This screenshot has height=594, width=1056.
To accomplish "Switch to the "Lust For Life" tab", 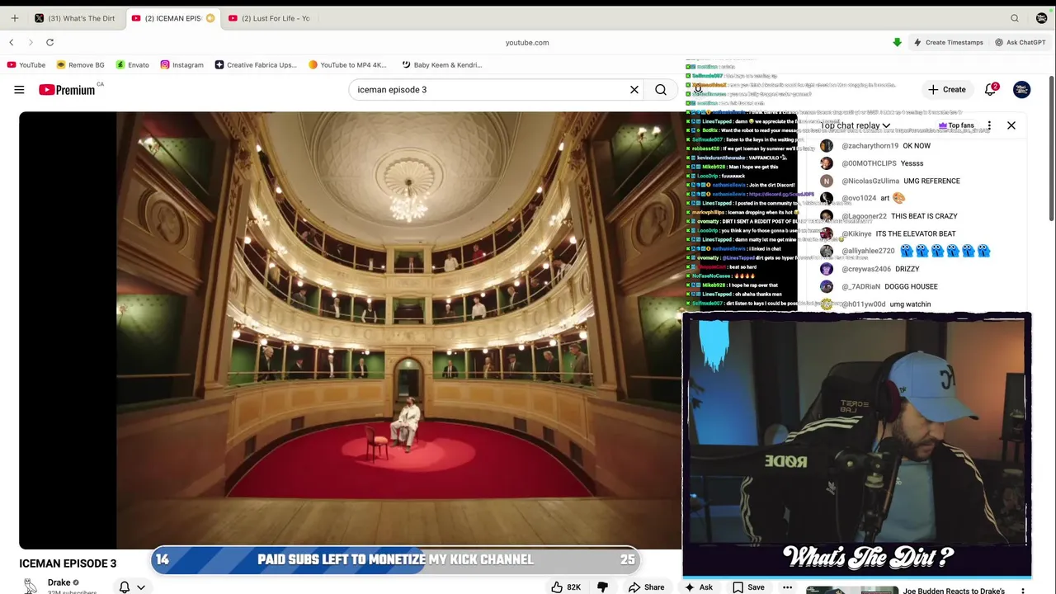I will pyautogui.click(x=270, y=18).
